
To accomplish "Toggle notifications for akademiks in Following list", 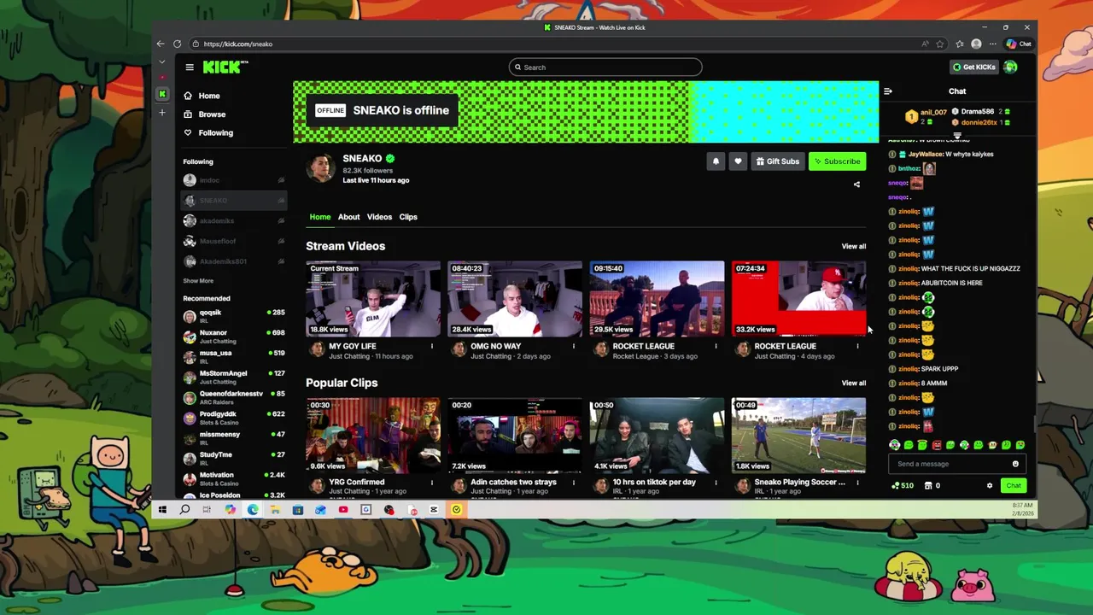I will pyautogui.click(x=281, y=220).
